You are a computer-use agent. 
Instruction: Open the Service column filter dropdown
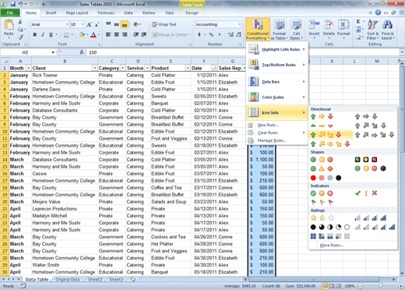[147, 68]
